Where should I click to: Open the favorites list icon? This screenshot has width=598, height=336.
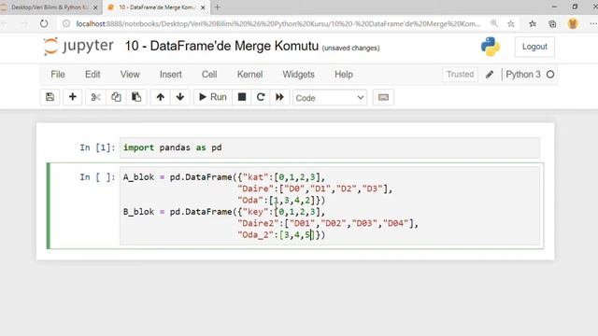click(x=533, y=23)
